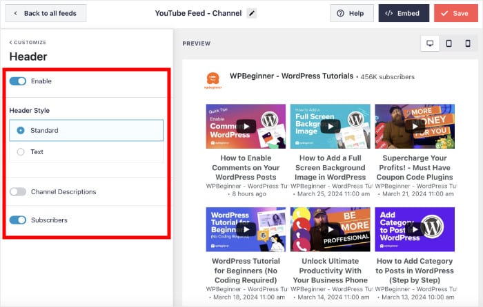
Task: Click the PREVIEW label
Action: [197, 43]
